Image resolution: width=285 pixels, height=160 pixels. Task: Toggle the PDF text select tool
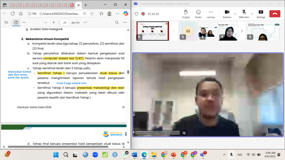(16, 22)
